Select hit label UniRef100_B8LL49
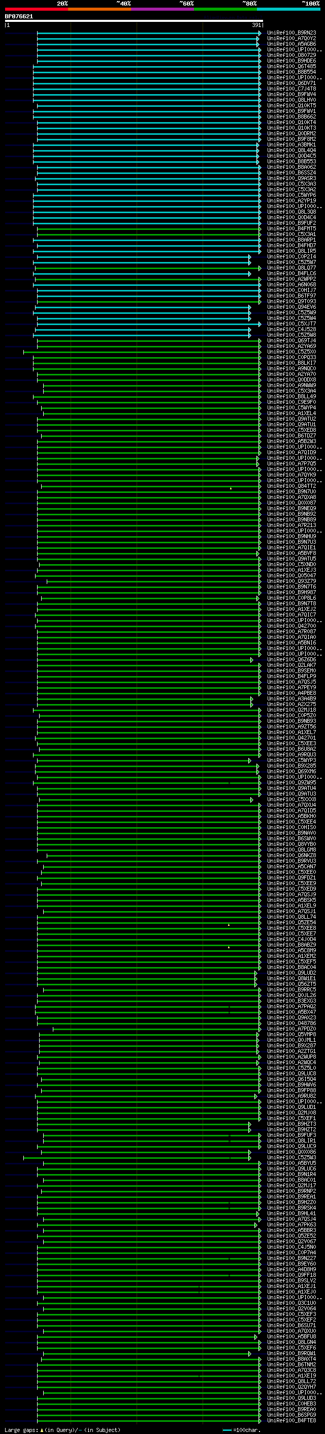 point(291,396)
